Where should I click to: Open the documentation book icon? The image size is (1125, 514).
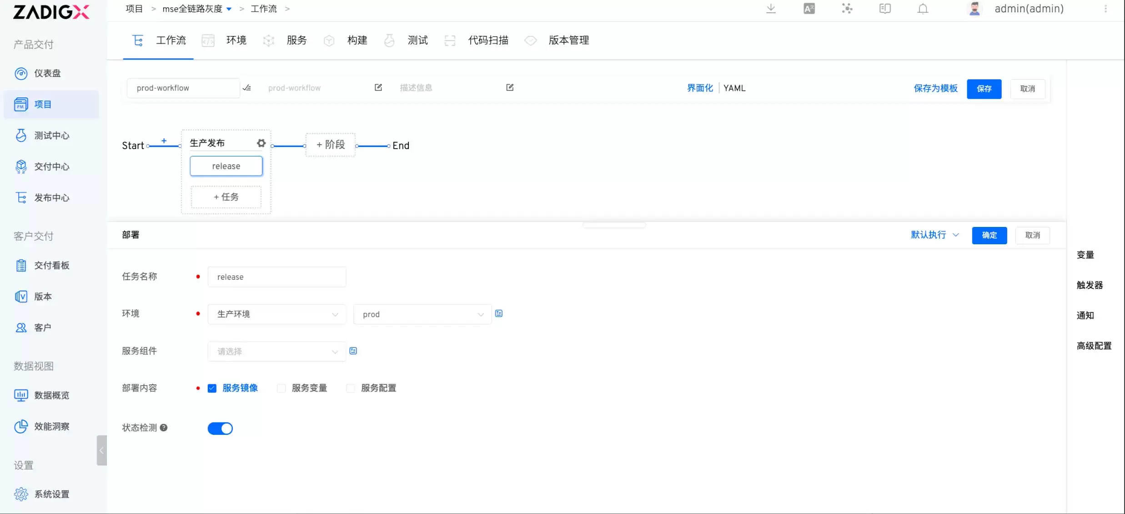[x=885, y=9]
